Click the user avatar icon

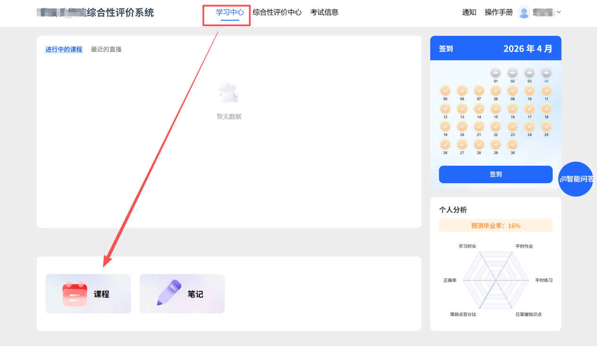pyautogui.click(x=523, y=12)
